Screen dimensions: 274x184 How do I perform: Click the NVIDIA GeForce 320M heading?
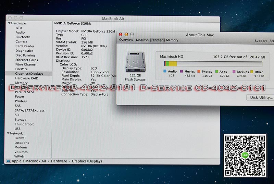[x=72, y=23]
